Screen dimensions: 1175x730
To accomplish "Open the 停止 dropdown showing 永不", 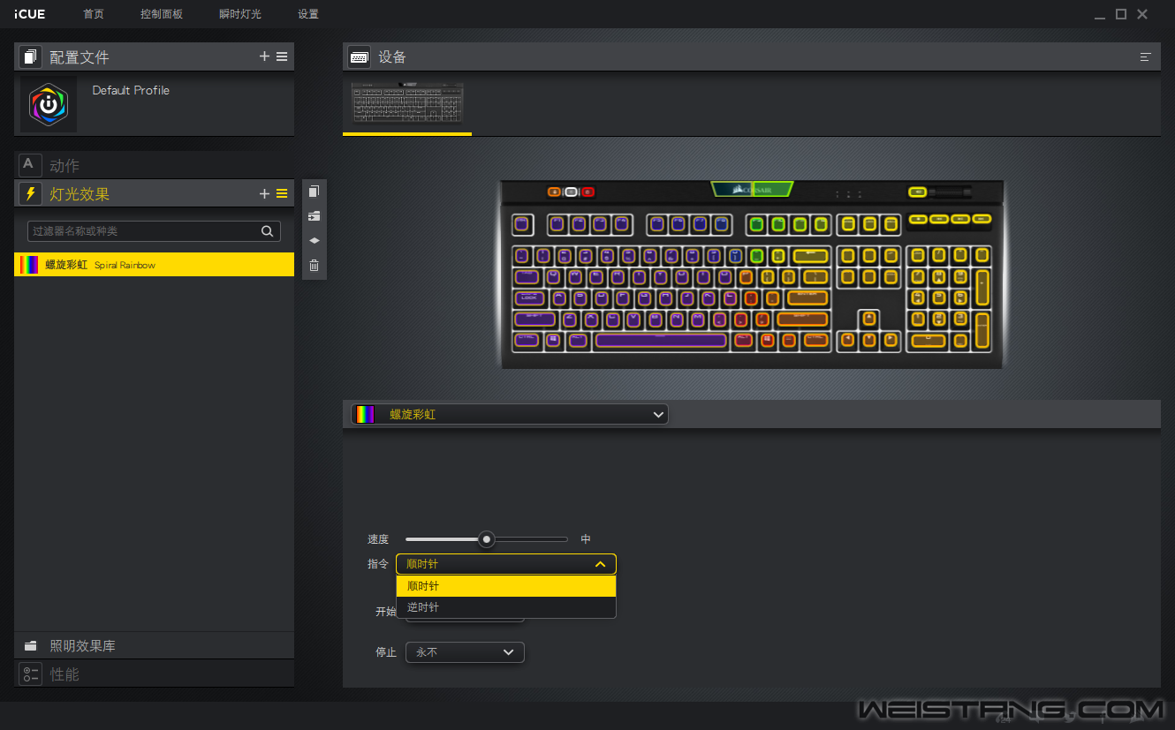I will point(465,652).
